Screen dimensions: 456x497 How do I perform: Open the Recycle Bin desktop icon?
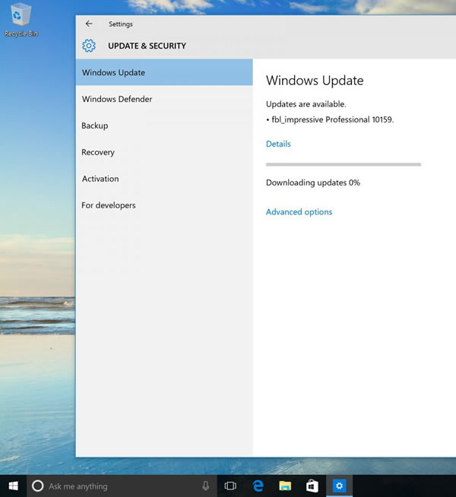click(x=21, y=20)
